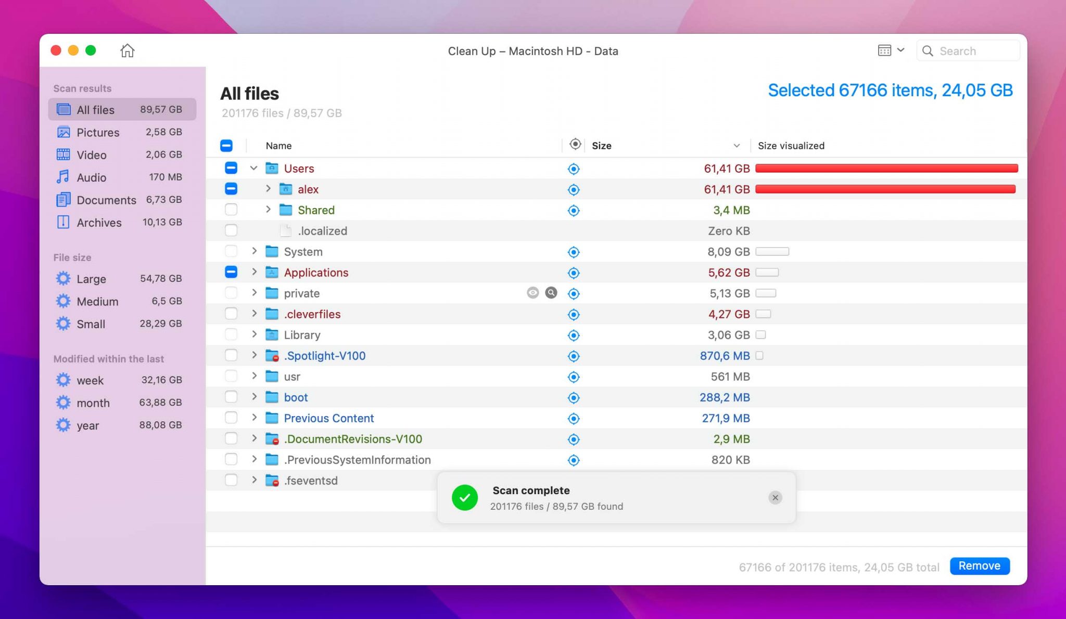Click the Users folder icon

coord(272,168)
